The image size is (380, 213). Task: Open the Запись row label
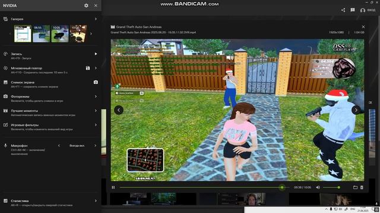[x=16, y=54]
